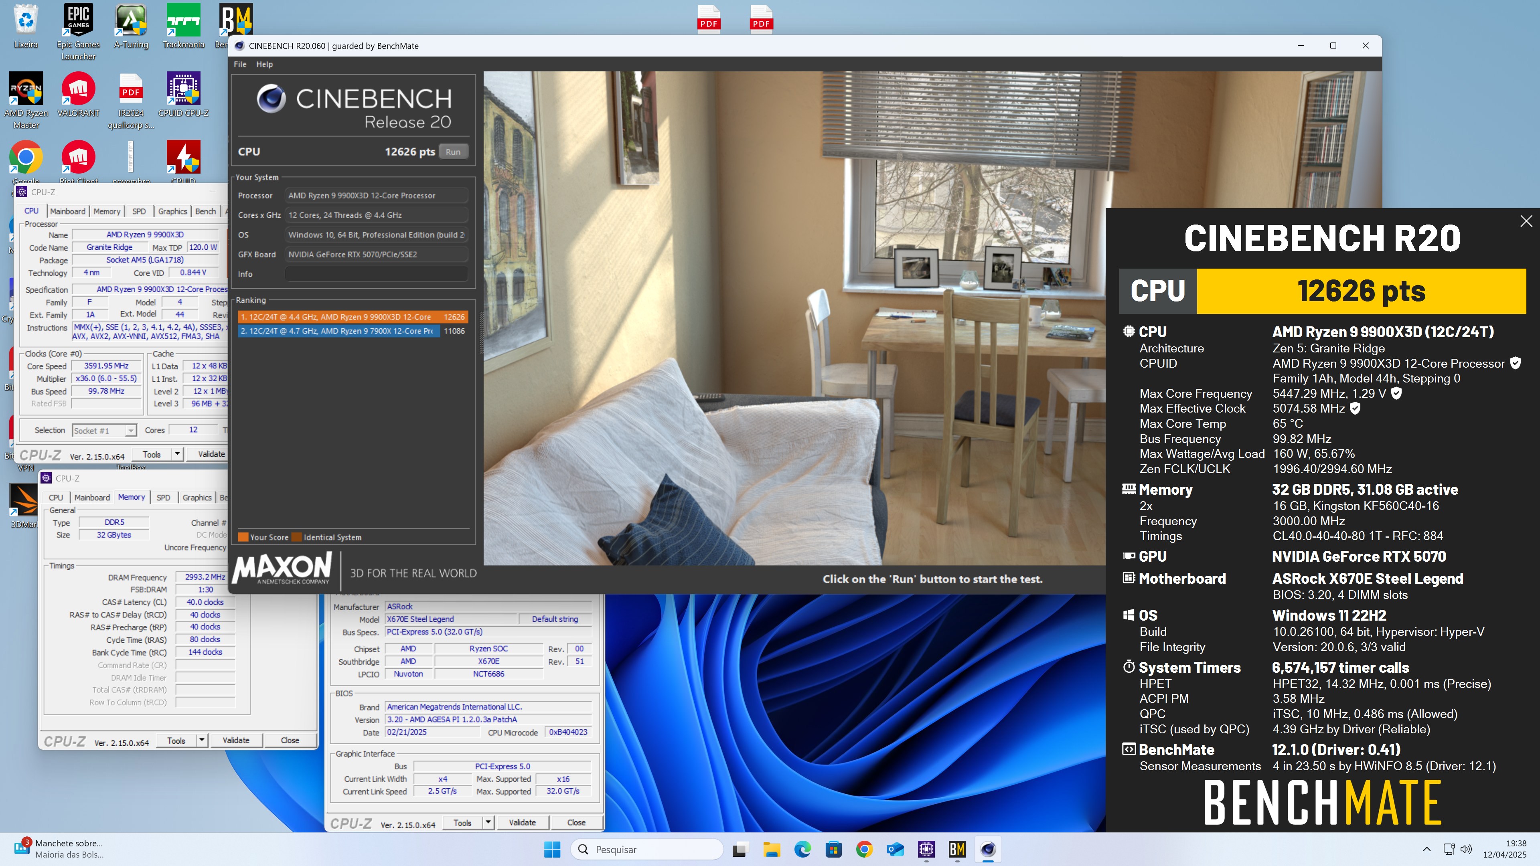This screenshot has width=1540, height=866.
Task: Open Microsoft Store from the taskbar
Action: click(833, 849)
